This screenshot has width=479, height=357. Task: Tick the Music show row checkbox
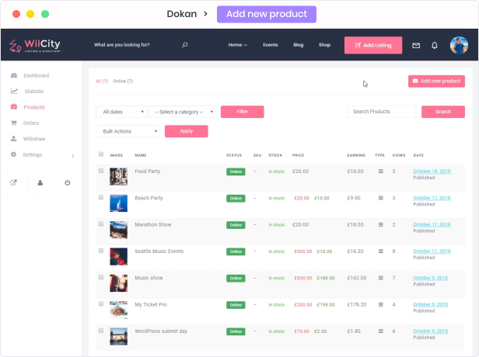pos(101,277)
